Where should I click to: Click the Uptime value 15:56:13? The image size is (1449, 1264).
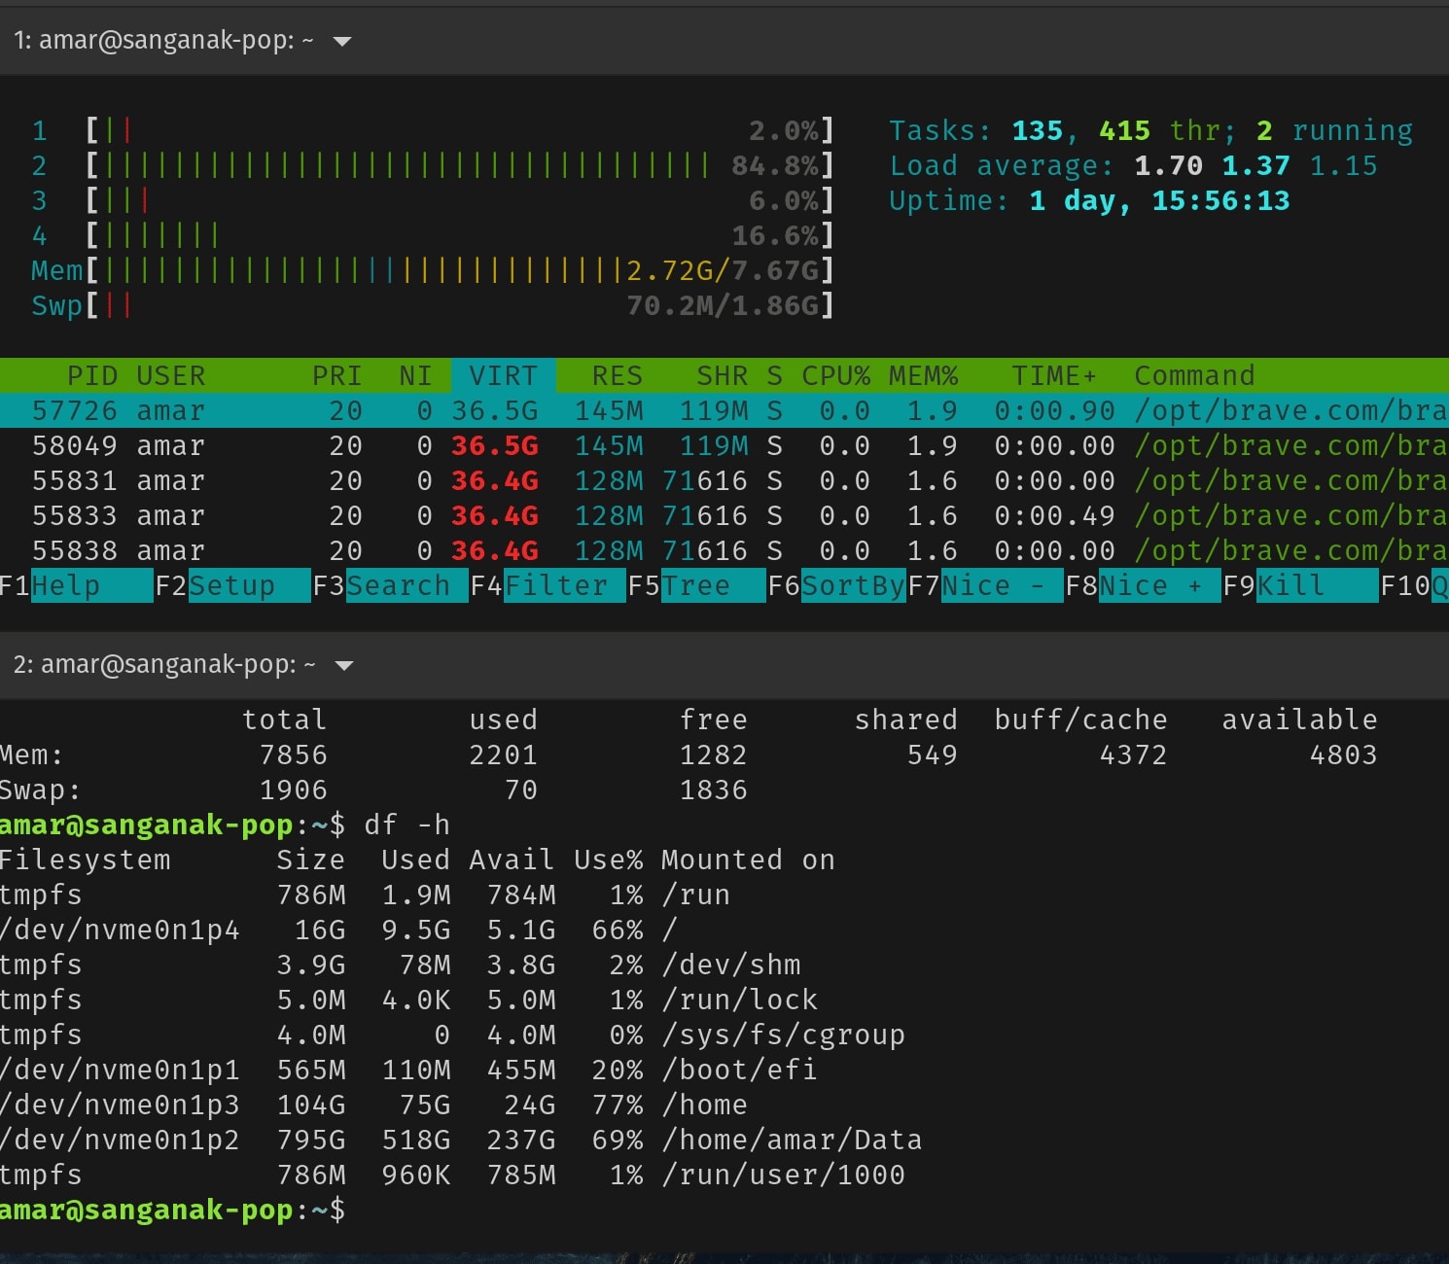pyautogui.click(x=1220, y=200)
